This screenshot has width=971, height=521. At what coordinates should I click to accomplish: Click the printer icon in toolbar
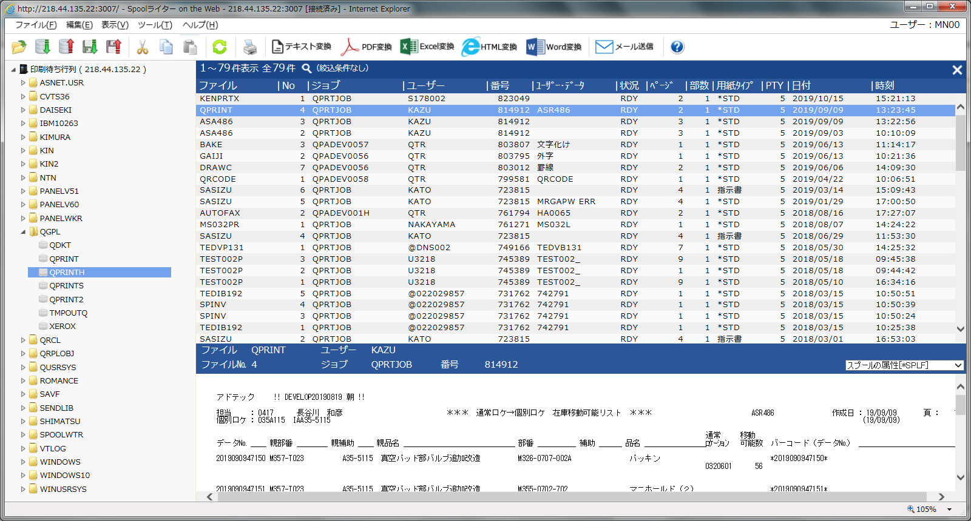(x=249, y=47)
